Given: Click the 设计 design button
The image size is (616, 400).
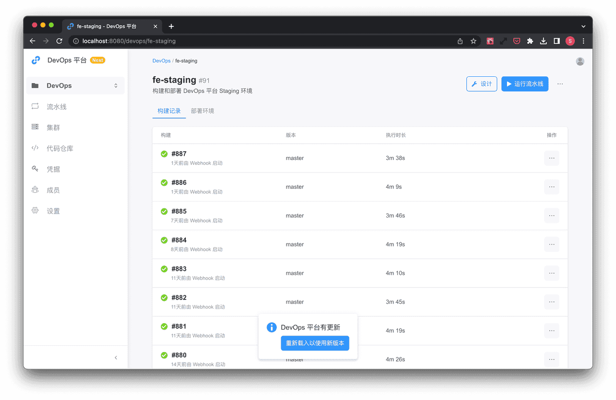Looking at the screenshot, I should (482, 84).
